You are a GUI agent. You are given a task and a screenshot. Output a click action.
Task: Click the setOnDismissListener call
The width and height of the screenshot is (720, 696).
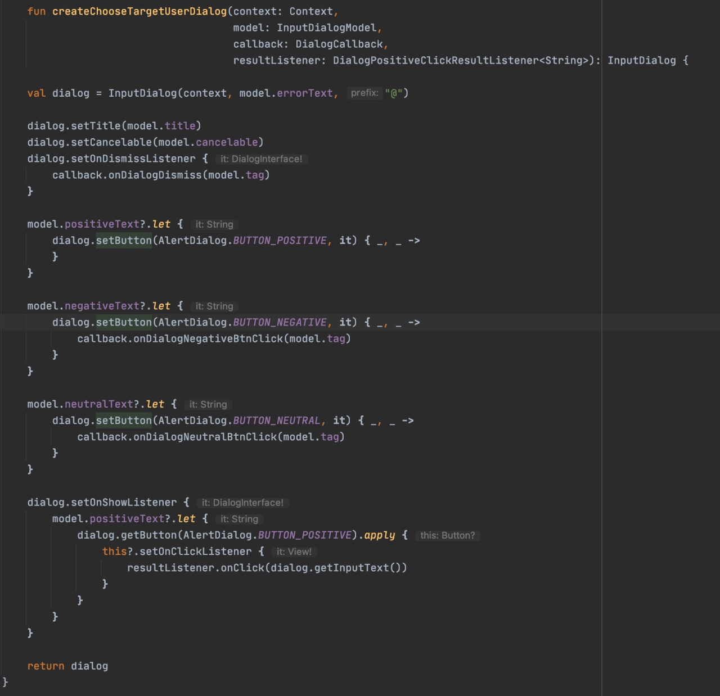[133, 159]
